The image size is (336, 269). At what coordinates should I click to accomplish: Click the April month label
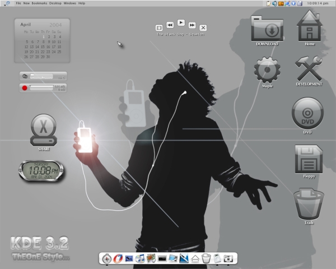26,25
